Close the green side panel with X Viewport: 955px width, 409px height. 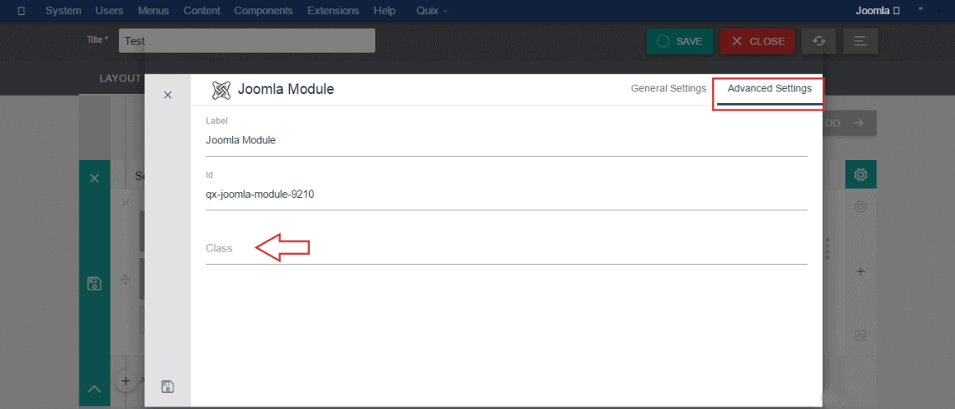click(95, 178)
